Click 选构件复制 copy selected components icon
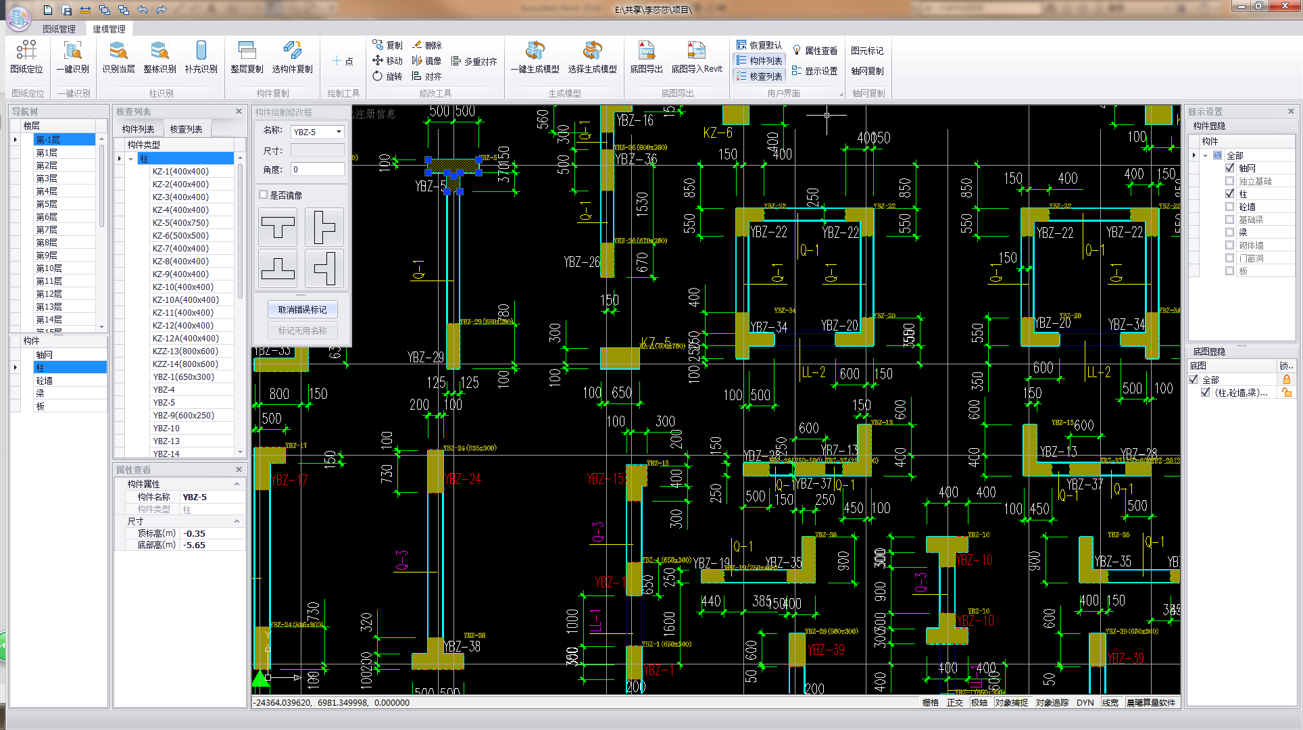The width and height of the screenshot is (1303, 730). [292, 57]
